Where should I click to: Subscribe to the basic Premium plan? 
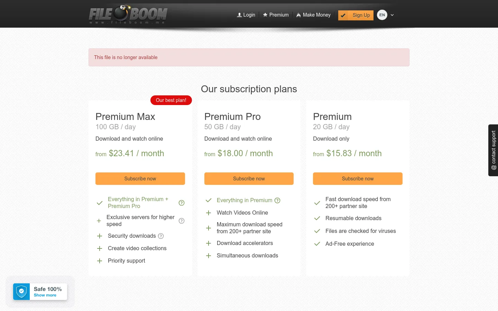point(358,179)
